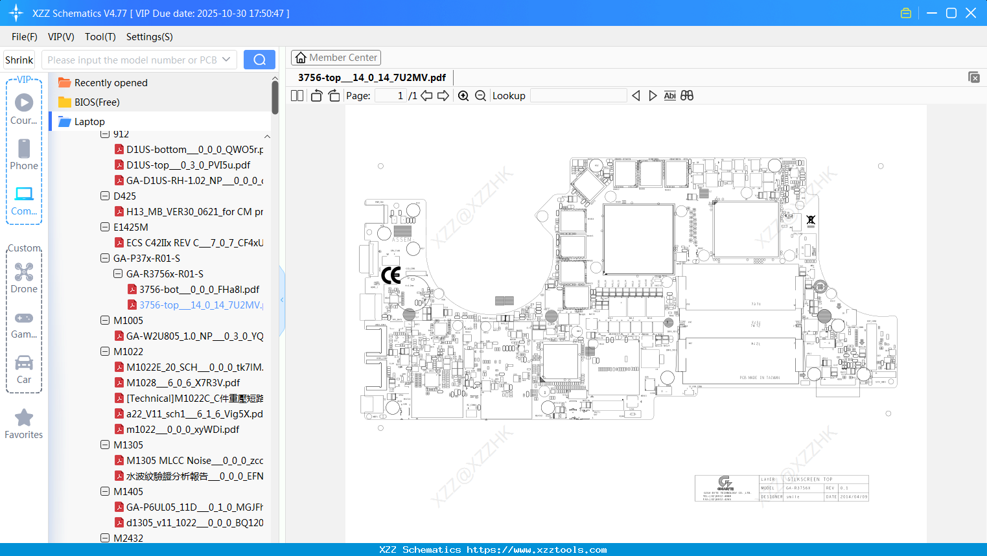Click the Recently opened folder
The height and width of the screenshot is (556, 987).
(x=111, y=83)
